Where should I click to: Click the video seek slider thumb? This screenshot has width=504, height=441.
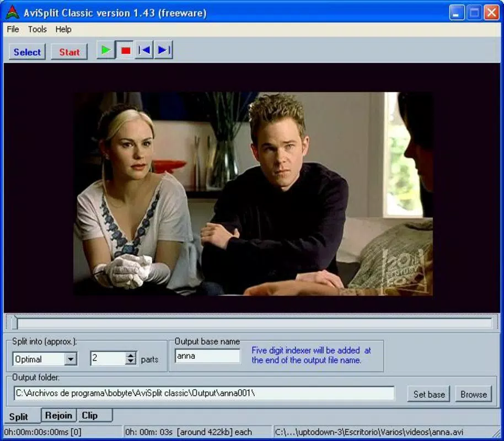coord(14,322)
